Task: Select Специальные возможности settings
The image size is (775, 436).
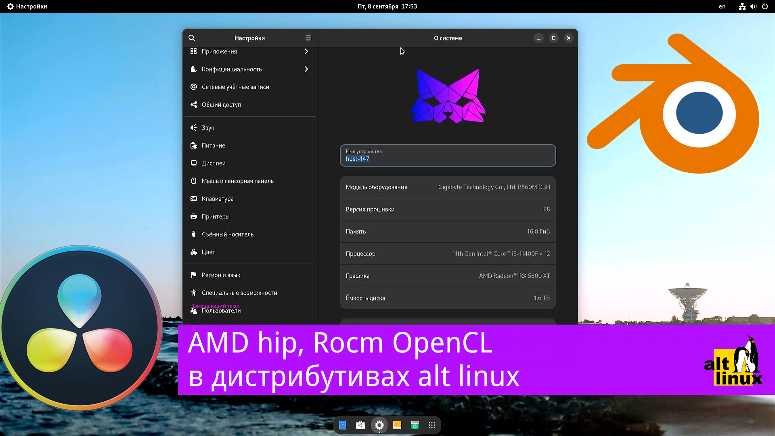Action: pos(239,293)
